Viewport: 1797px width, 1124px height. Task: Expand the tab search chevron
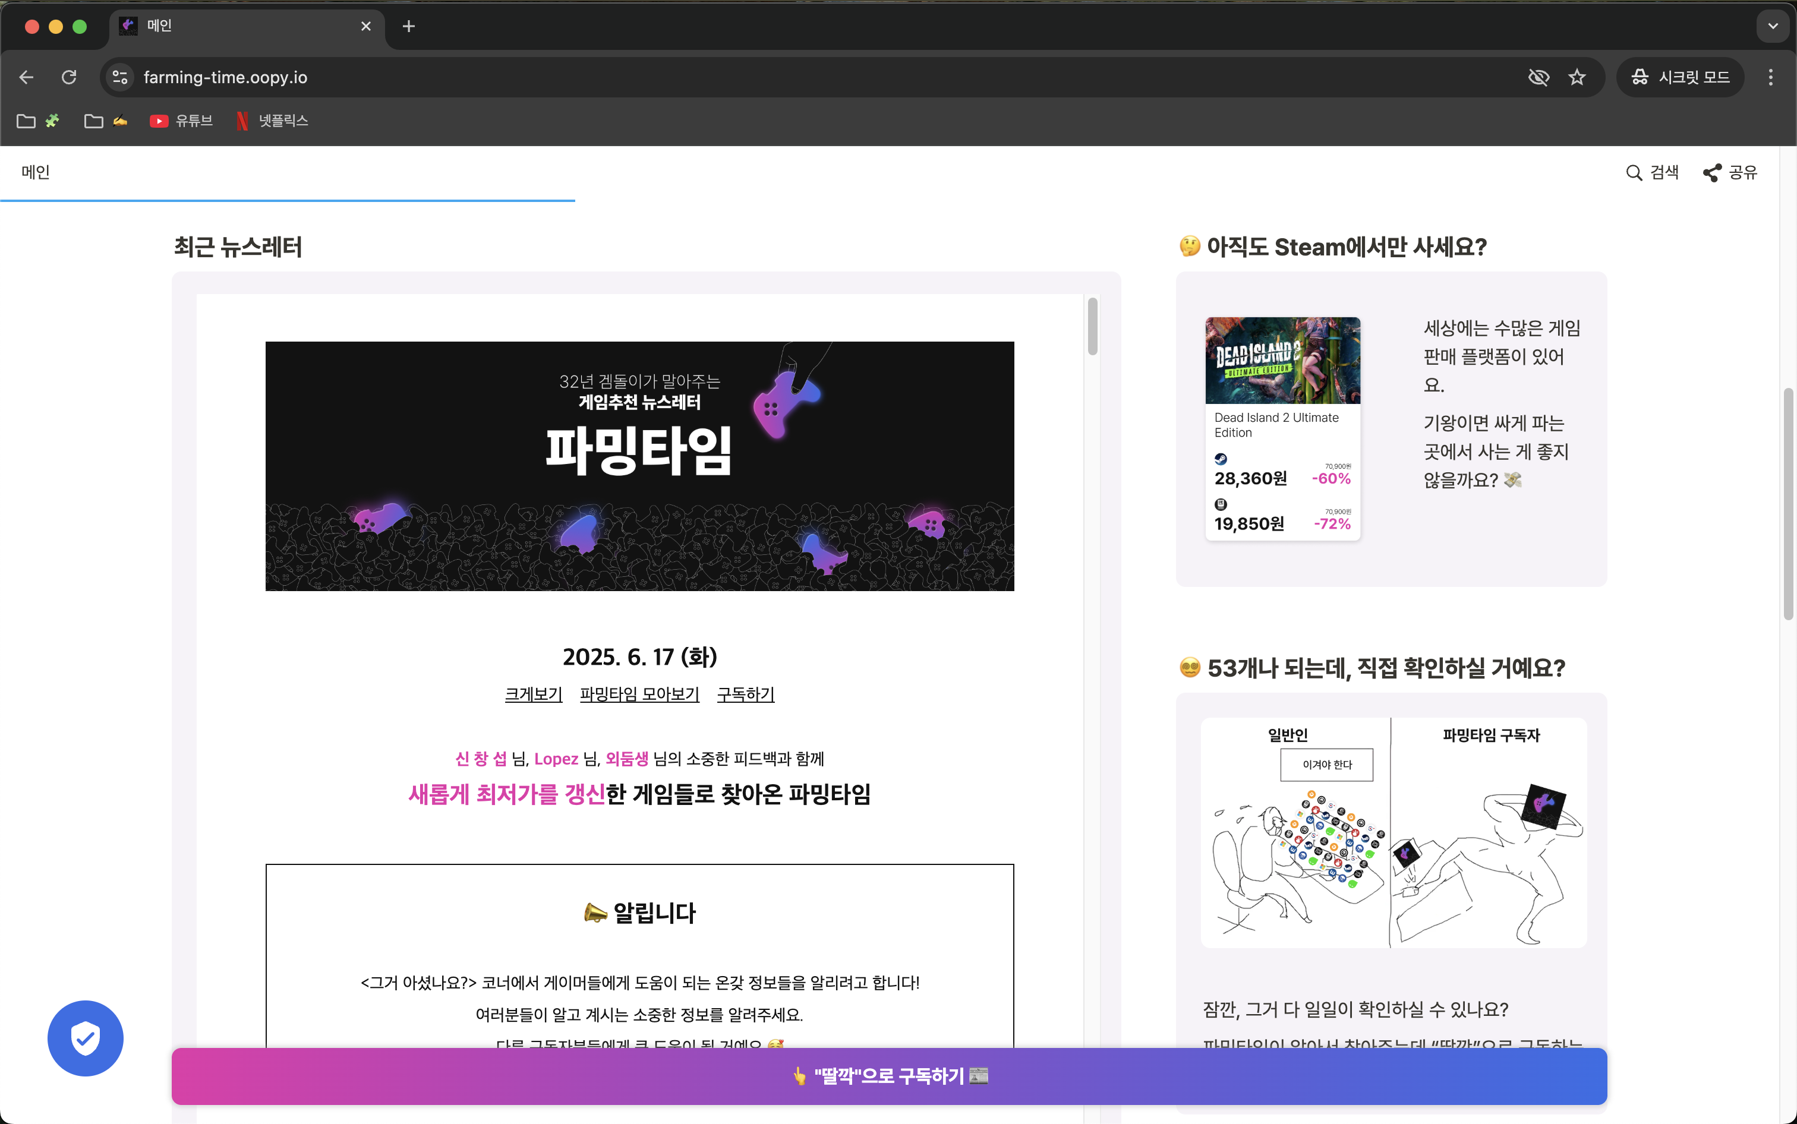(x=1773, y=26)
